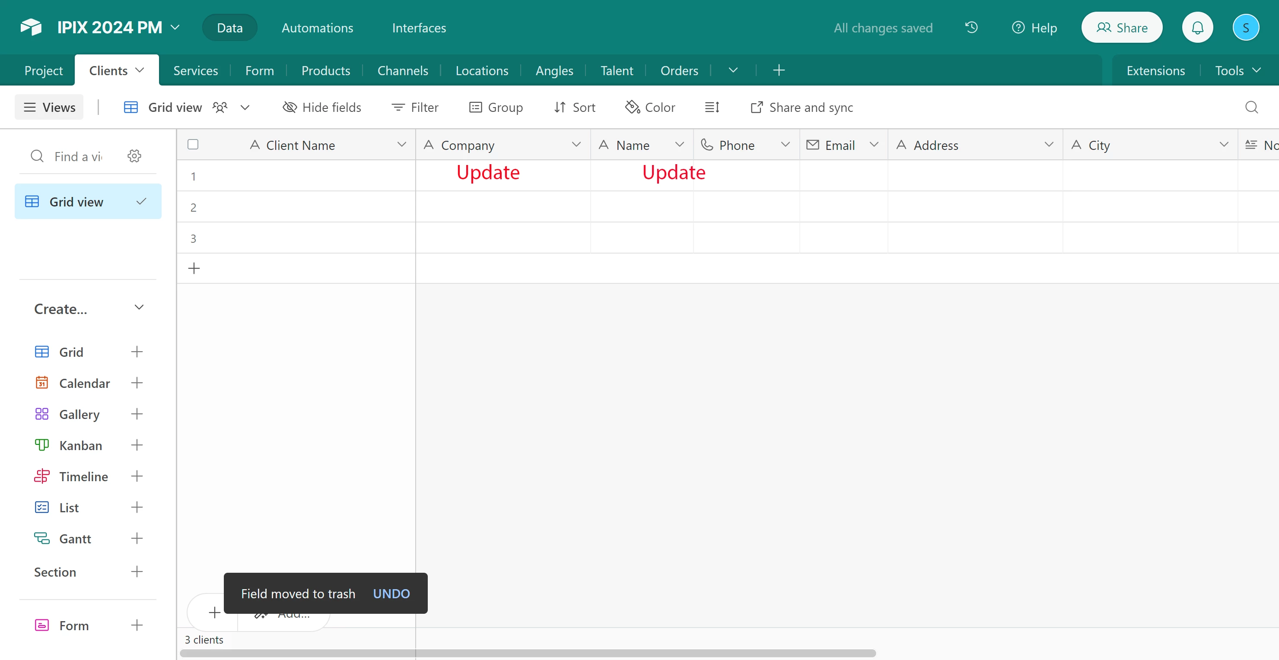
Task: Toggle the Views sidebar panel
Action: [x=49, y=107]
